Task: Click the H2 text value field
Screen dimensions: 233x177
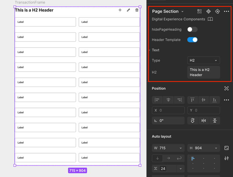Action: pos(203,72)
